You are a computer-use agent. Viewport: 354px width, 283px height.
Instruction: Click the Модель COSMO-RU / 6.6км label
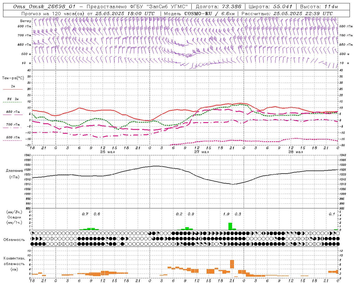click(199, 14)
